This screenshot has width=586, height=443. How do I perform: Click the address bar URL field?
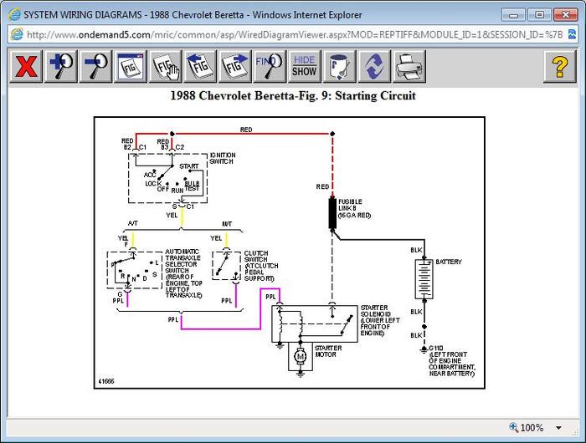pos(295,35)
